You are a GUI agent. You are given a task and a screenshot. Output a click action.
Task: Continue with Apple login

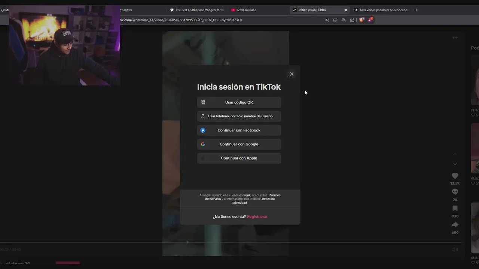pyautogui.click(x=239, y=158)
